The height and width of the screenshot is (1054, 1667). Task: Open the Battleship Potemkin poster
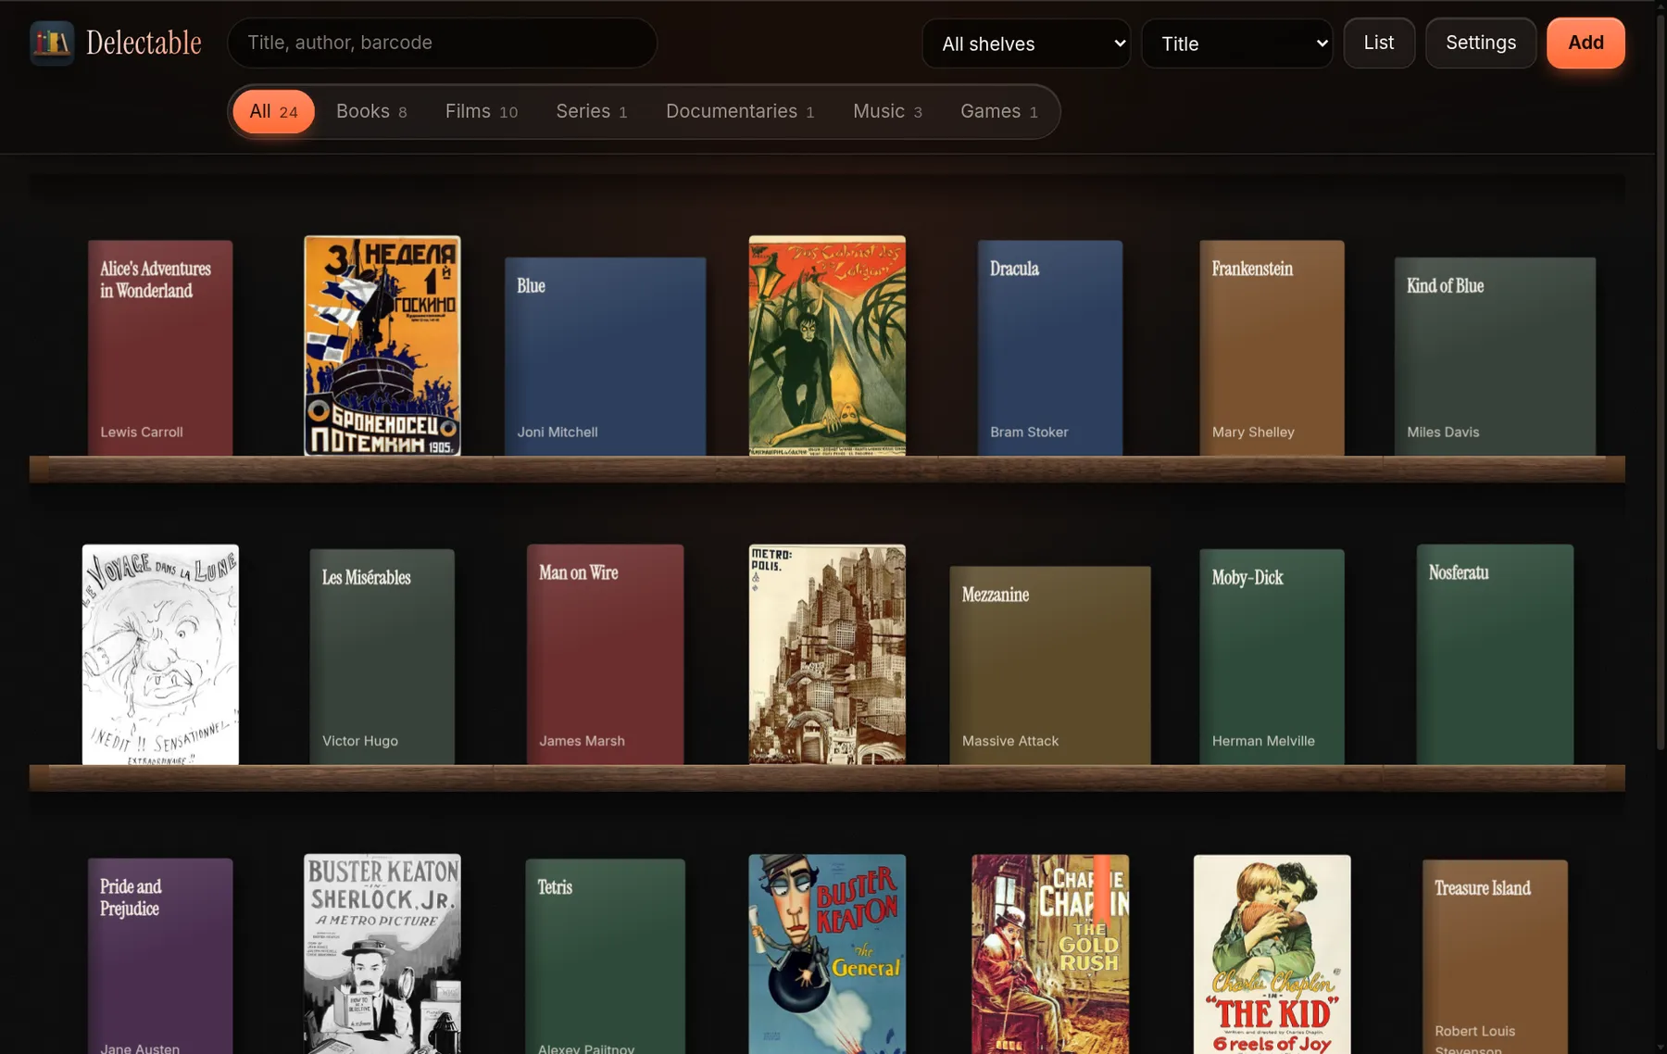point(382,345)
